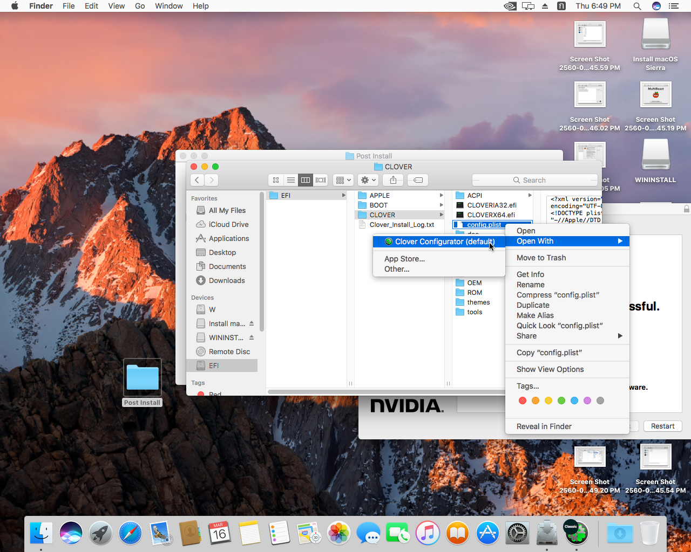Open Safari compass icon in Dock
This screenshot has height=552, width=691.
coord(130,533)
